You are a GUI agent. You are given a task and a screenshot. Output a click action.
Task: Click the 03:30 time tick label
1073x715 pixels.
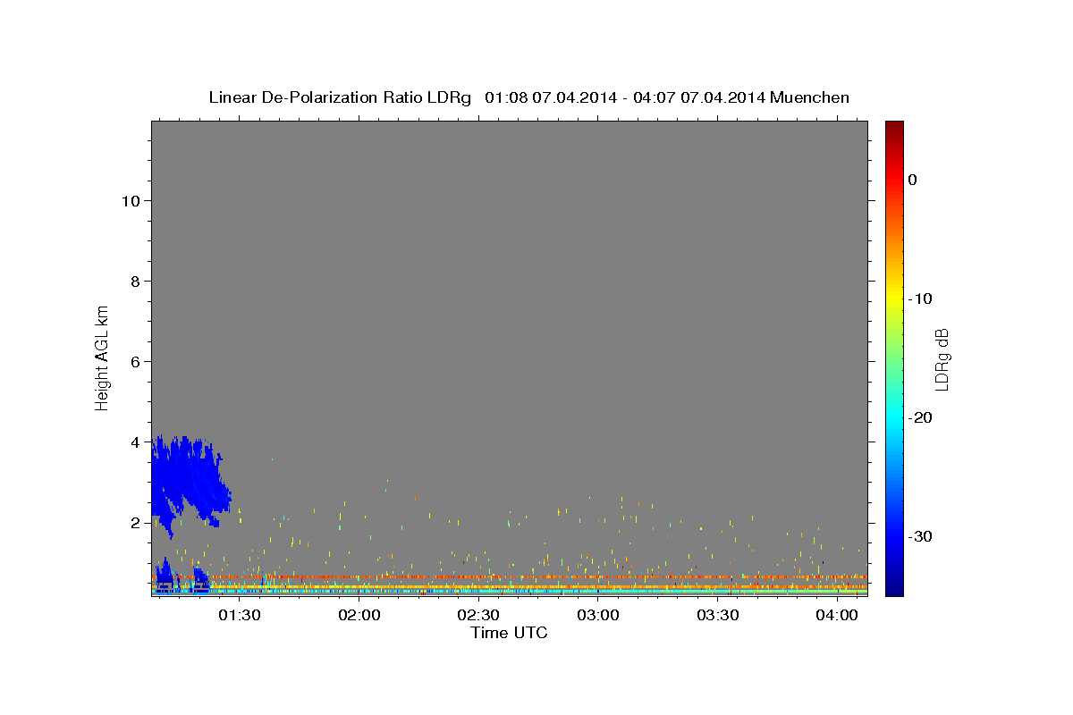point(717,615)
